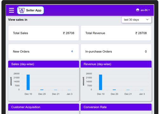The width and height of the screenshot is (160, 114).
Task: Select the Sales (day-wise) panel header
Action: point(44,64)
